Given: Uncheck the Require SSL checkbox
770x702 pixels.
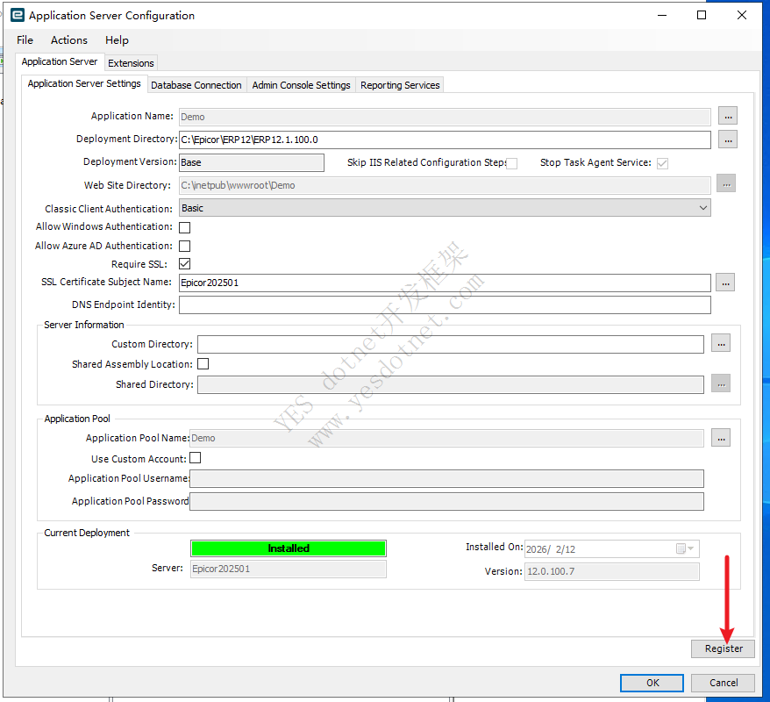Looking at the screenshot, I should coord(185,264).
